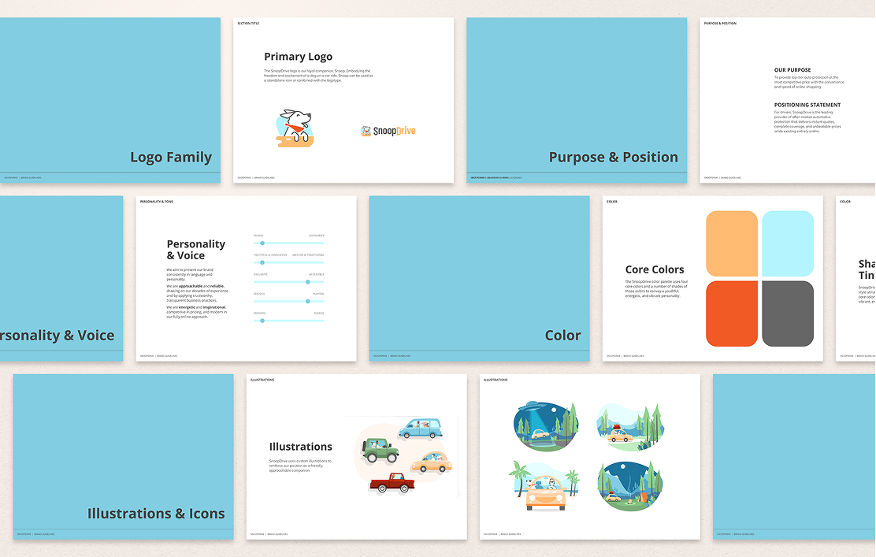Image resolution: width=876 pixels, height=557 pixels.
Task: Click 'Illustrations & Icons' title text
Action: [x=156, y=514]
